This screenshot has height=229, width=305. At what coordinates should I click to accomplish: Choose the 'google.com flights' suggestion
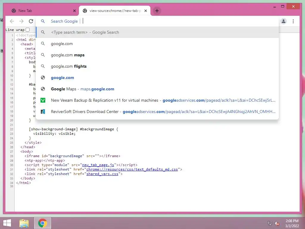tap(157, 66)
